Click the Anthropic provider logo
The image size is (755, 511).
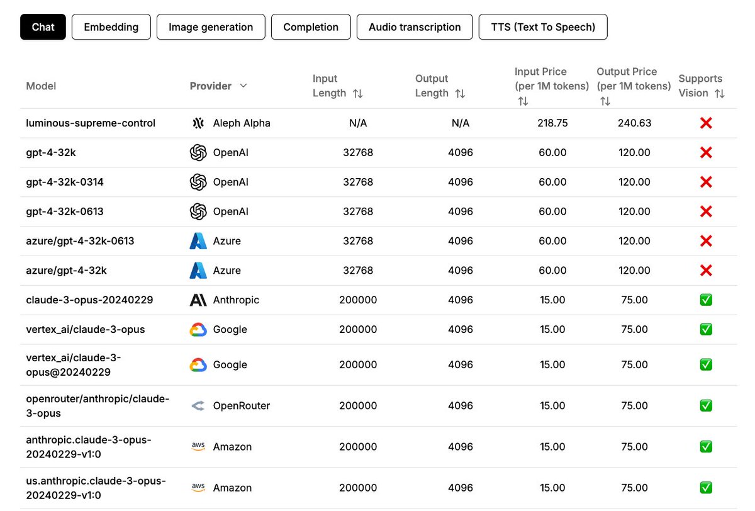click(x=198, y=300)
